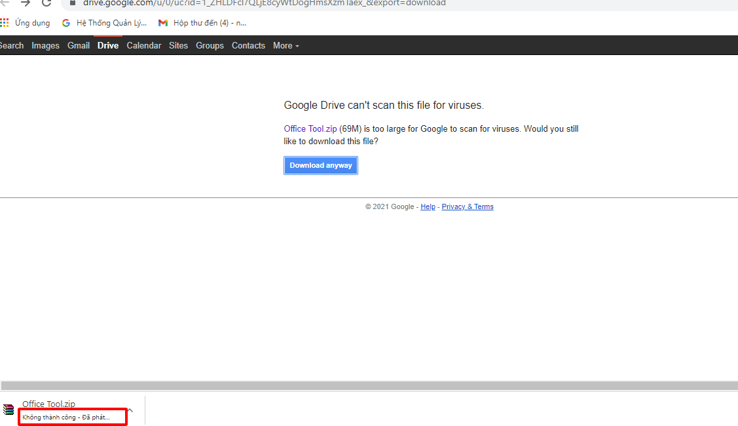738x426 pixels.
Task: Open the Ứng dụng apps grid icon
Action: click(x=4, y=23)
